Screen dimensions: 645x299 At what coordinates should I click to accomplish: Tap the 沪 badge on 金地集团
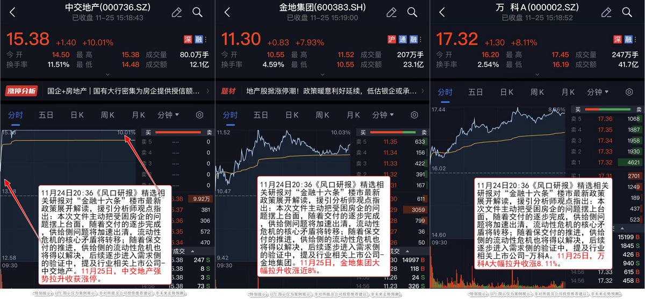click(x=391, y=39)
